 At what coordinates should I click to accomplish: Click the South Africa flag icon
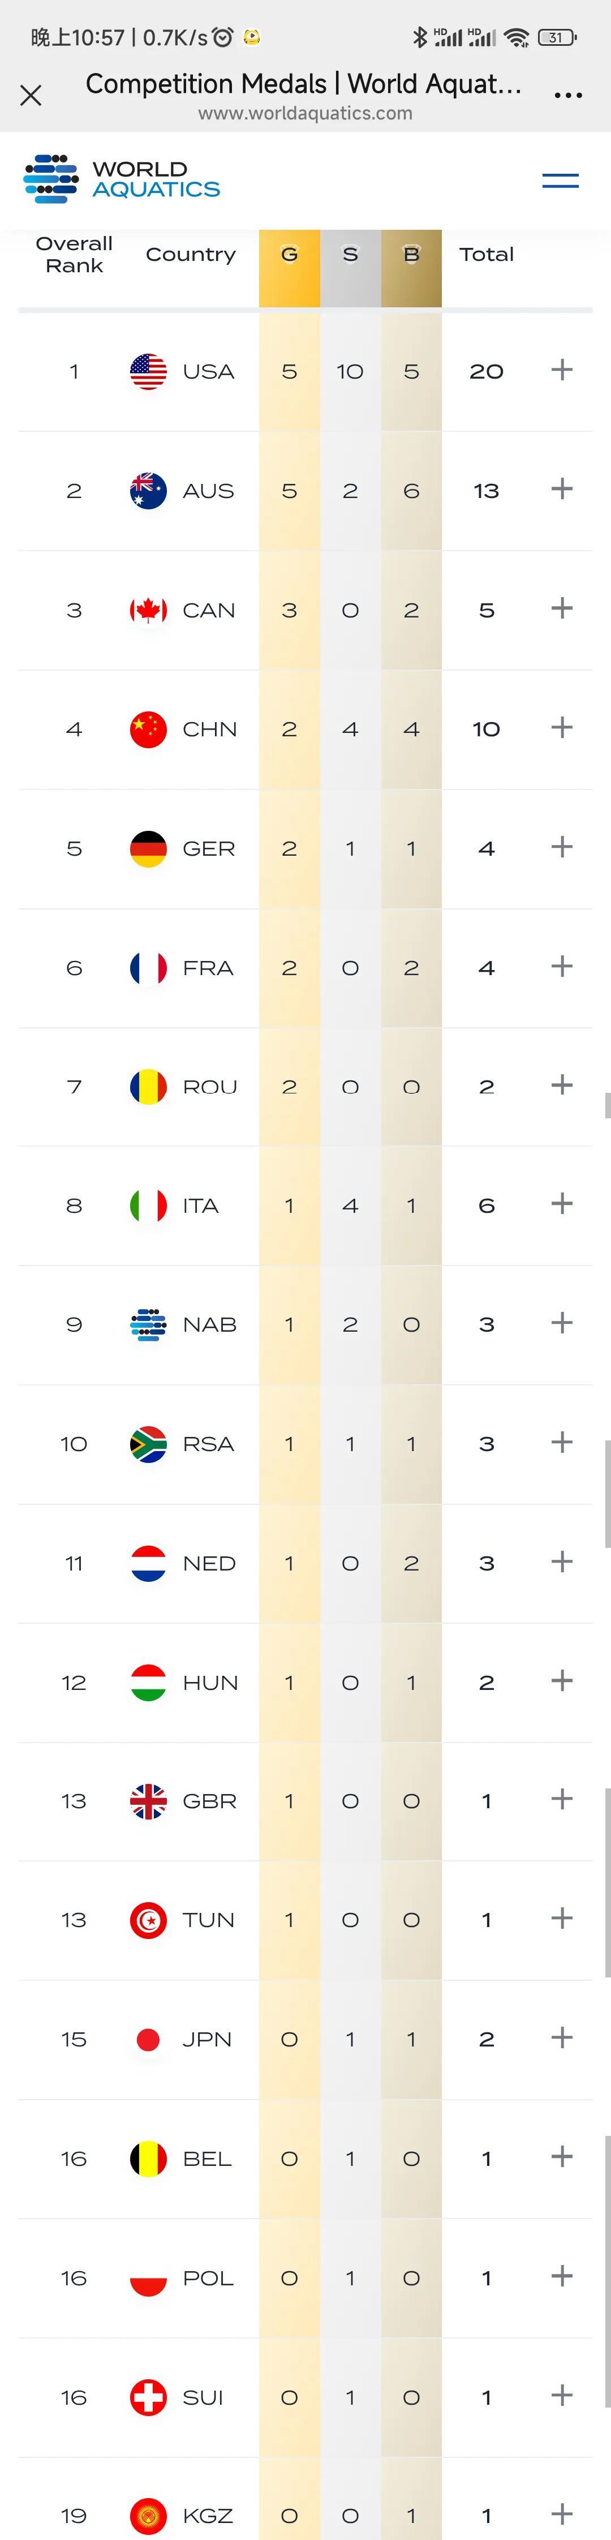[x=148, y=1444]
